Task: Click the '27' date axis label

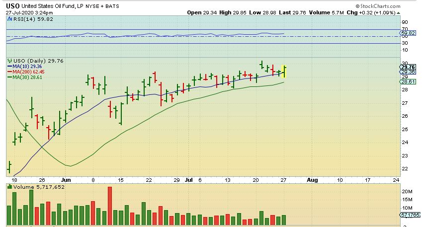Action: click(x=283, y=180)
